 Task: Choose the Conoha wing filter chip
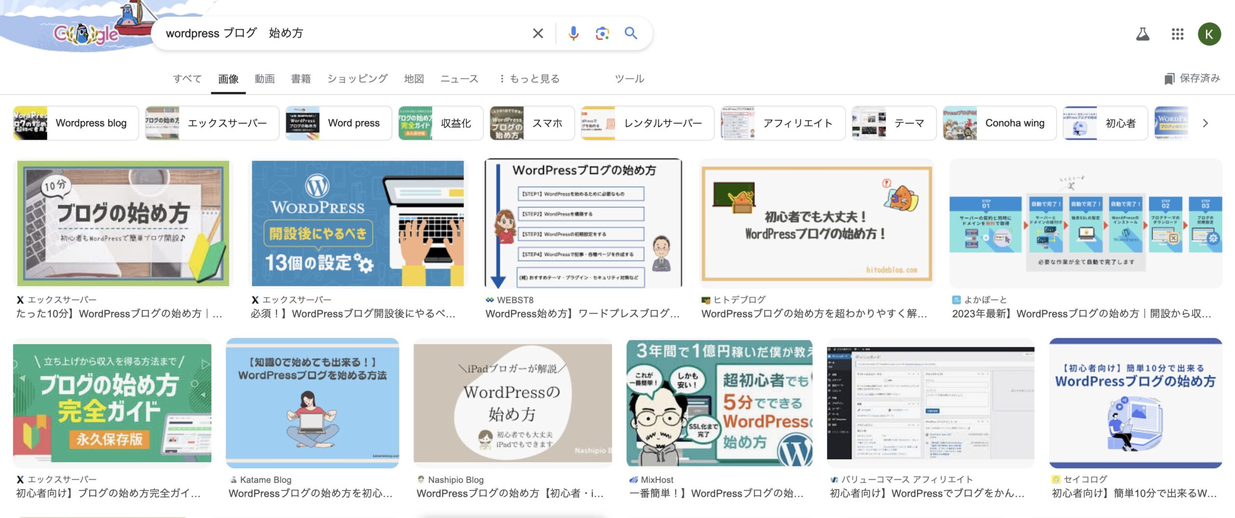(x=1000, y=123)
